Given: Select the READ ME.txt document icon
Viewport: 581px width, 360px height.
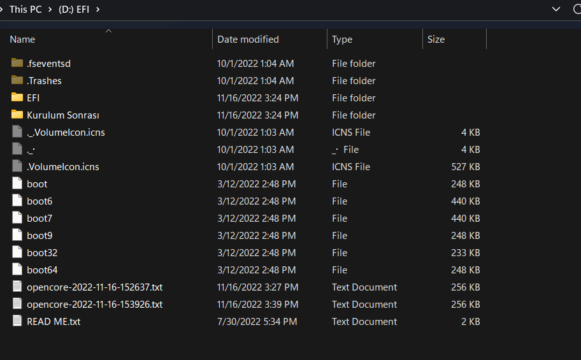Looking at the screenshot, I should [x=17, y=321].
